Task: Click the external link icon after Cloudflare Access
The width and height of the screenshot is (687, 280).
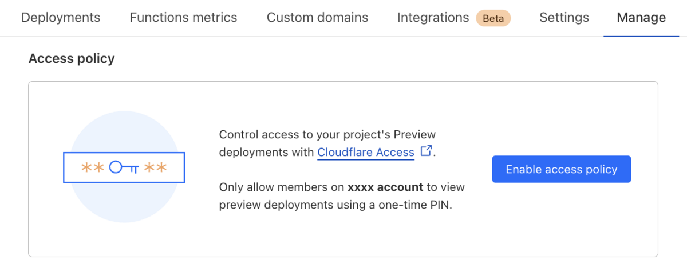Action: (426, 151)
